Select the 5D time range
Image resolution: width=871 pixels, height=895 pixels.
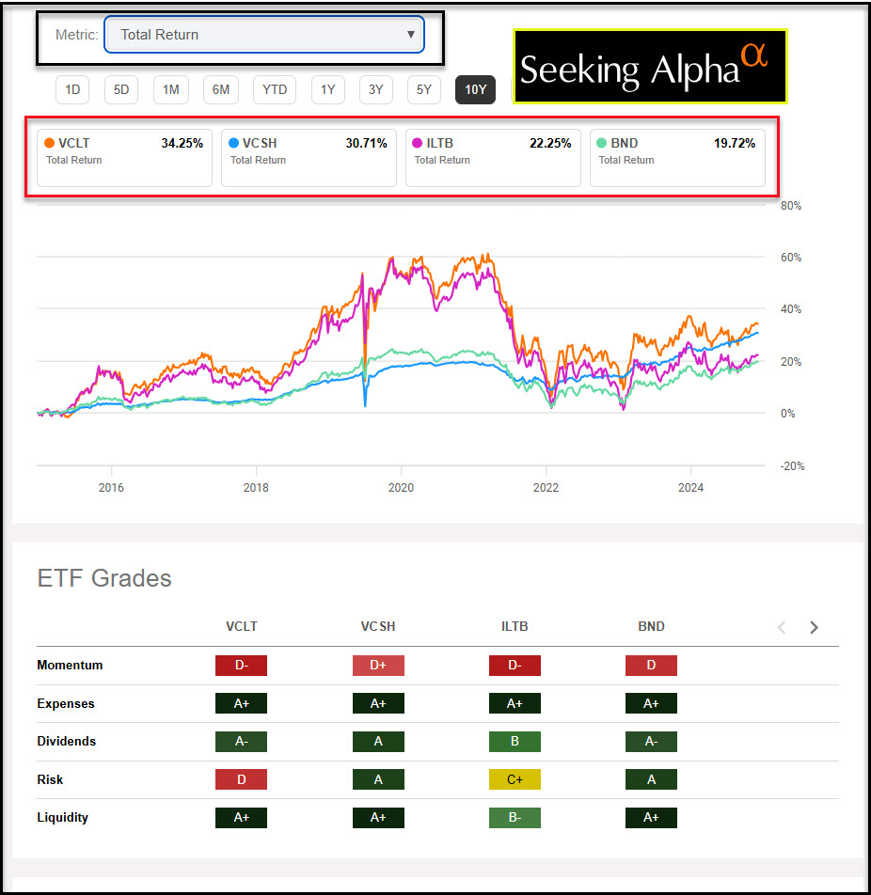coord(121,89)
